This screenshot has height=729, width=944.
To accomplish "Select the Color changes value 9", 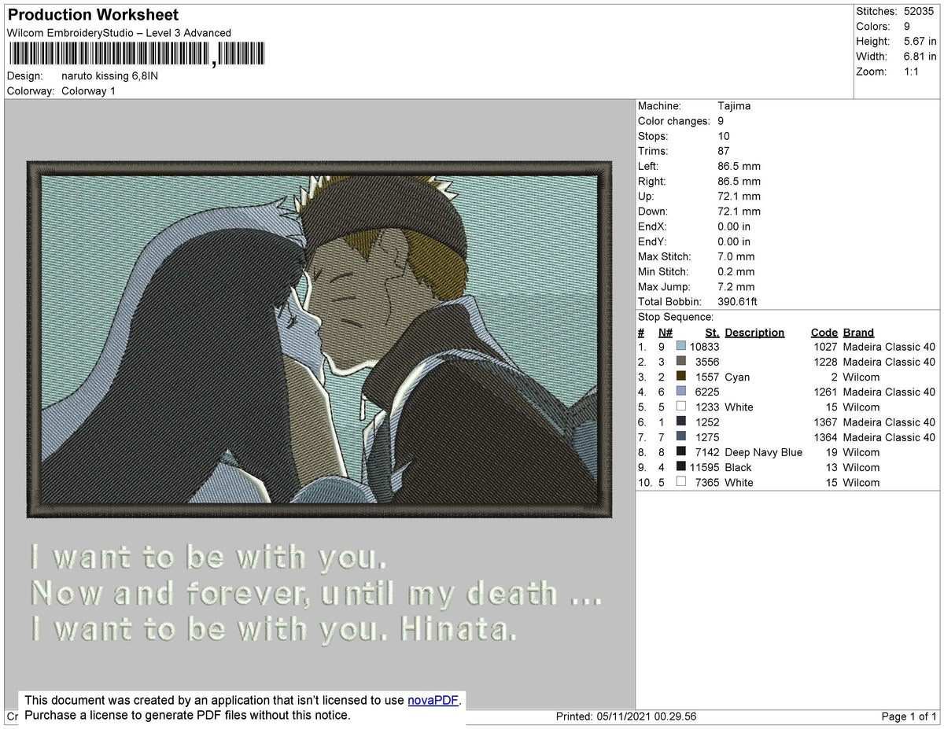I will (721, 121).
